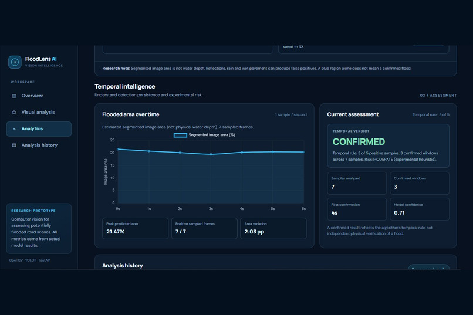Click the Peak predicted area 21.47% card
This screenshot has height=315, width=473.
tap(135, 229)
